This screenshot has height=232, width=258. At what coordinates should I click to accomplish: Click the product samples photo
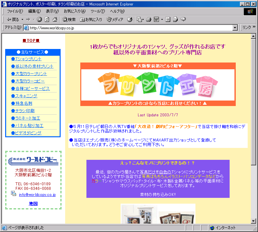158,214
